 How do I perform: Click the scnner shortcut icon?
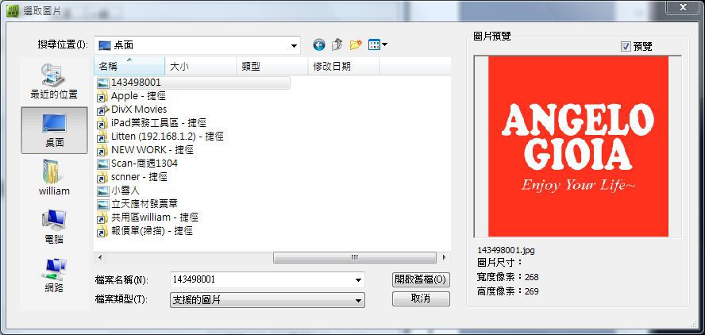click(103, 177)
